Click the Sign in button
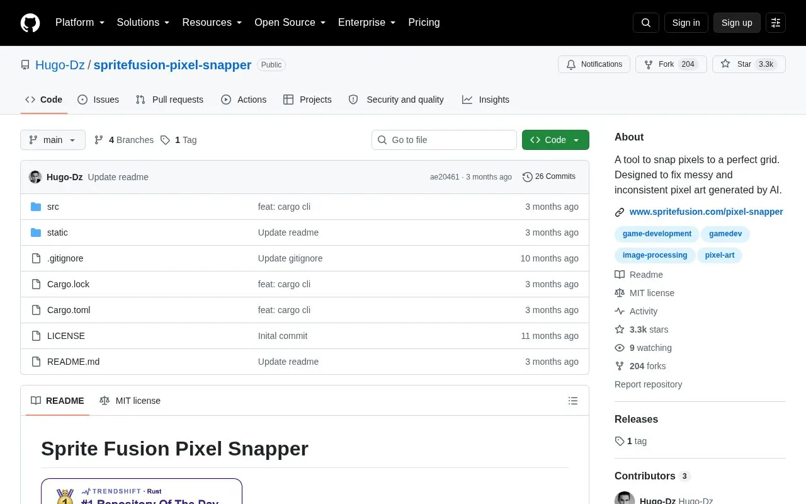Image resolution: width=806 pixels, height=504 pixels. [x=686, y=23]
